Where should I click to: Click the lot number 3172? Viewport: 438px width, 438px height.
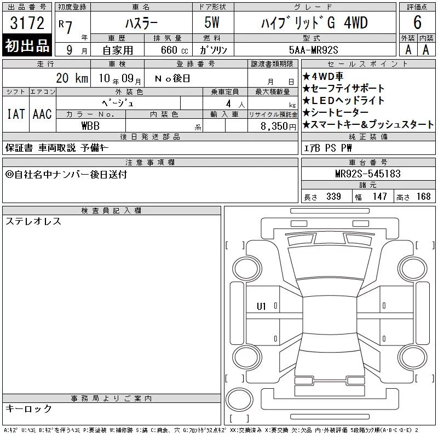(27, 22)
